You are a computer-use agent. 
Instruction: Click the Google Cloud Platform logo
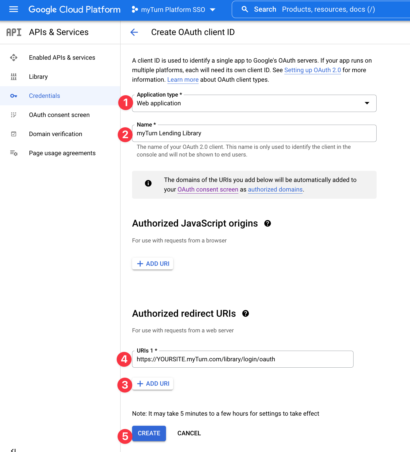coord(75,10)
